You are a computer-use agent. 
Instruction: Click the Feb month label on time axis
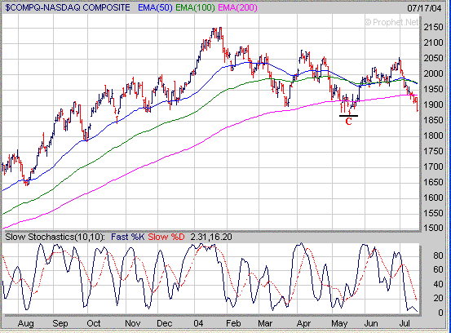point(233,323)
